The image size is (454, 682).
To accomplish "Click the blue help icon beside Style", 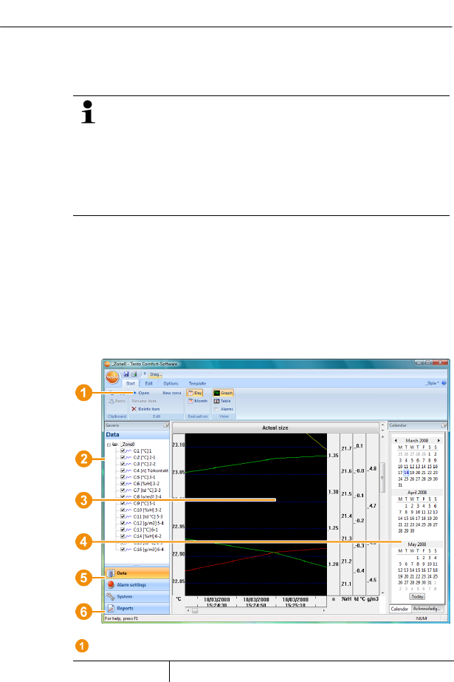I will tap(444, 383).
